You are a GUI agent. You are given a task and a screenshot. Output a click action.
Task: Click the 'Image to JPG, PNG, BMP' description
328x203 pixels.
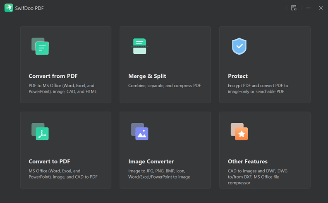[x=159, y=174]
